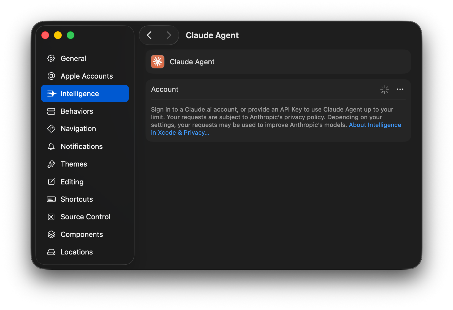The image size is (453, 310).
Task: Click the Apple Accounts @ icon
Action: pos(51,76)
